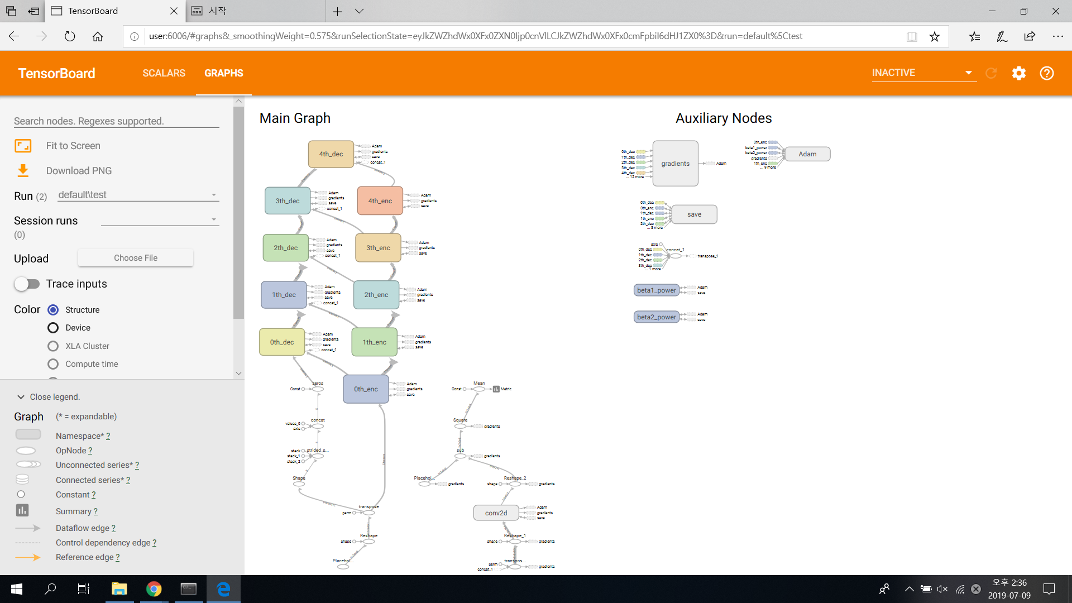Select the Adam auxiliary node
The width and height of the screenshot is (1072, 603).
807,154
